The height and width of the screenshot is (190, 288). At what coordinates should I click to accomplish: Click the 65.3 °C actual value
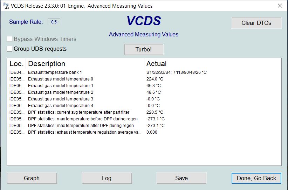click(x=153, y=86)
